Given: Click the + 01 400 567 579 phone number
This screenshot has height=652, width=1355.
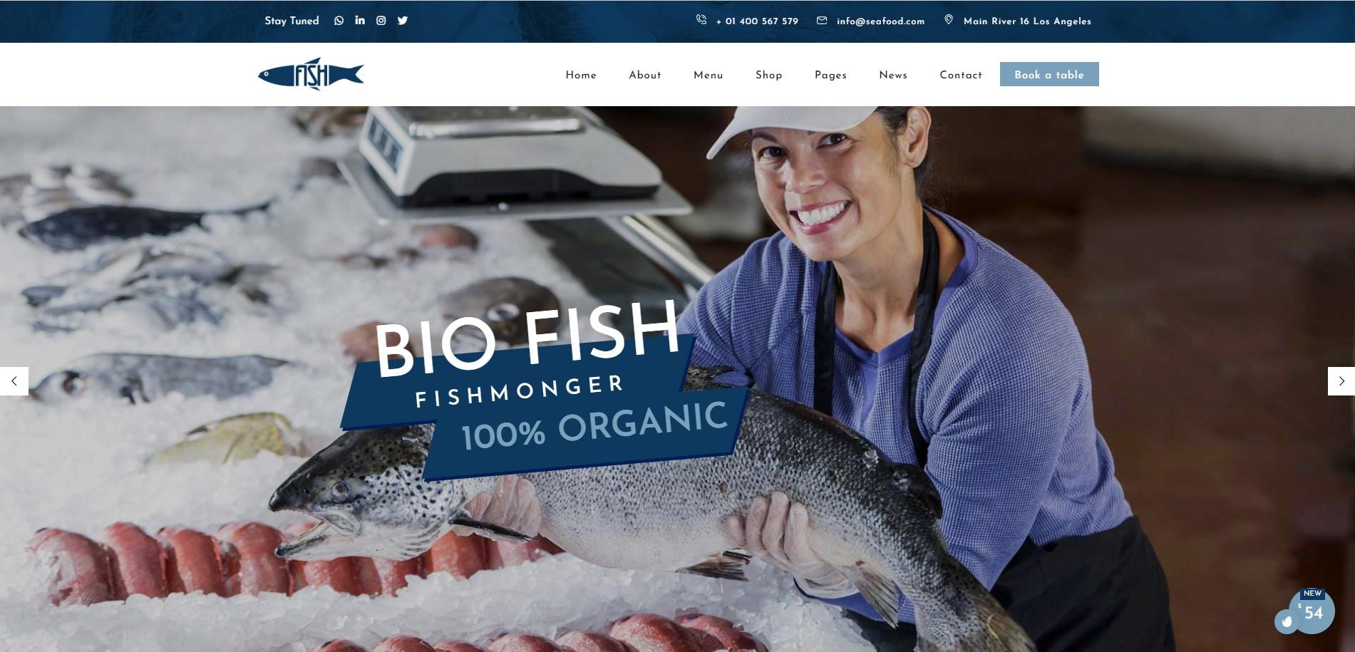Looking at the screenshot, I should (x=757, y=21).
